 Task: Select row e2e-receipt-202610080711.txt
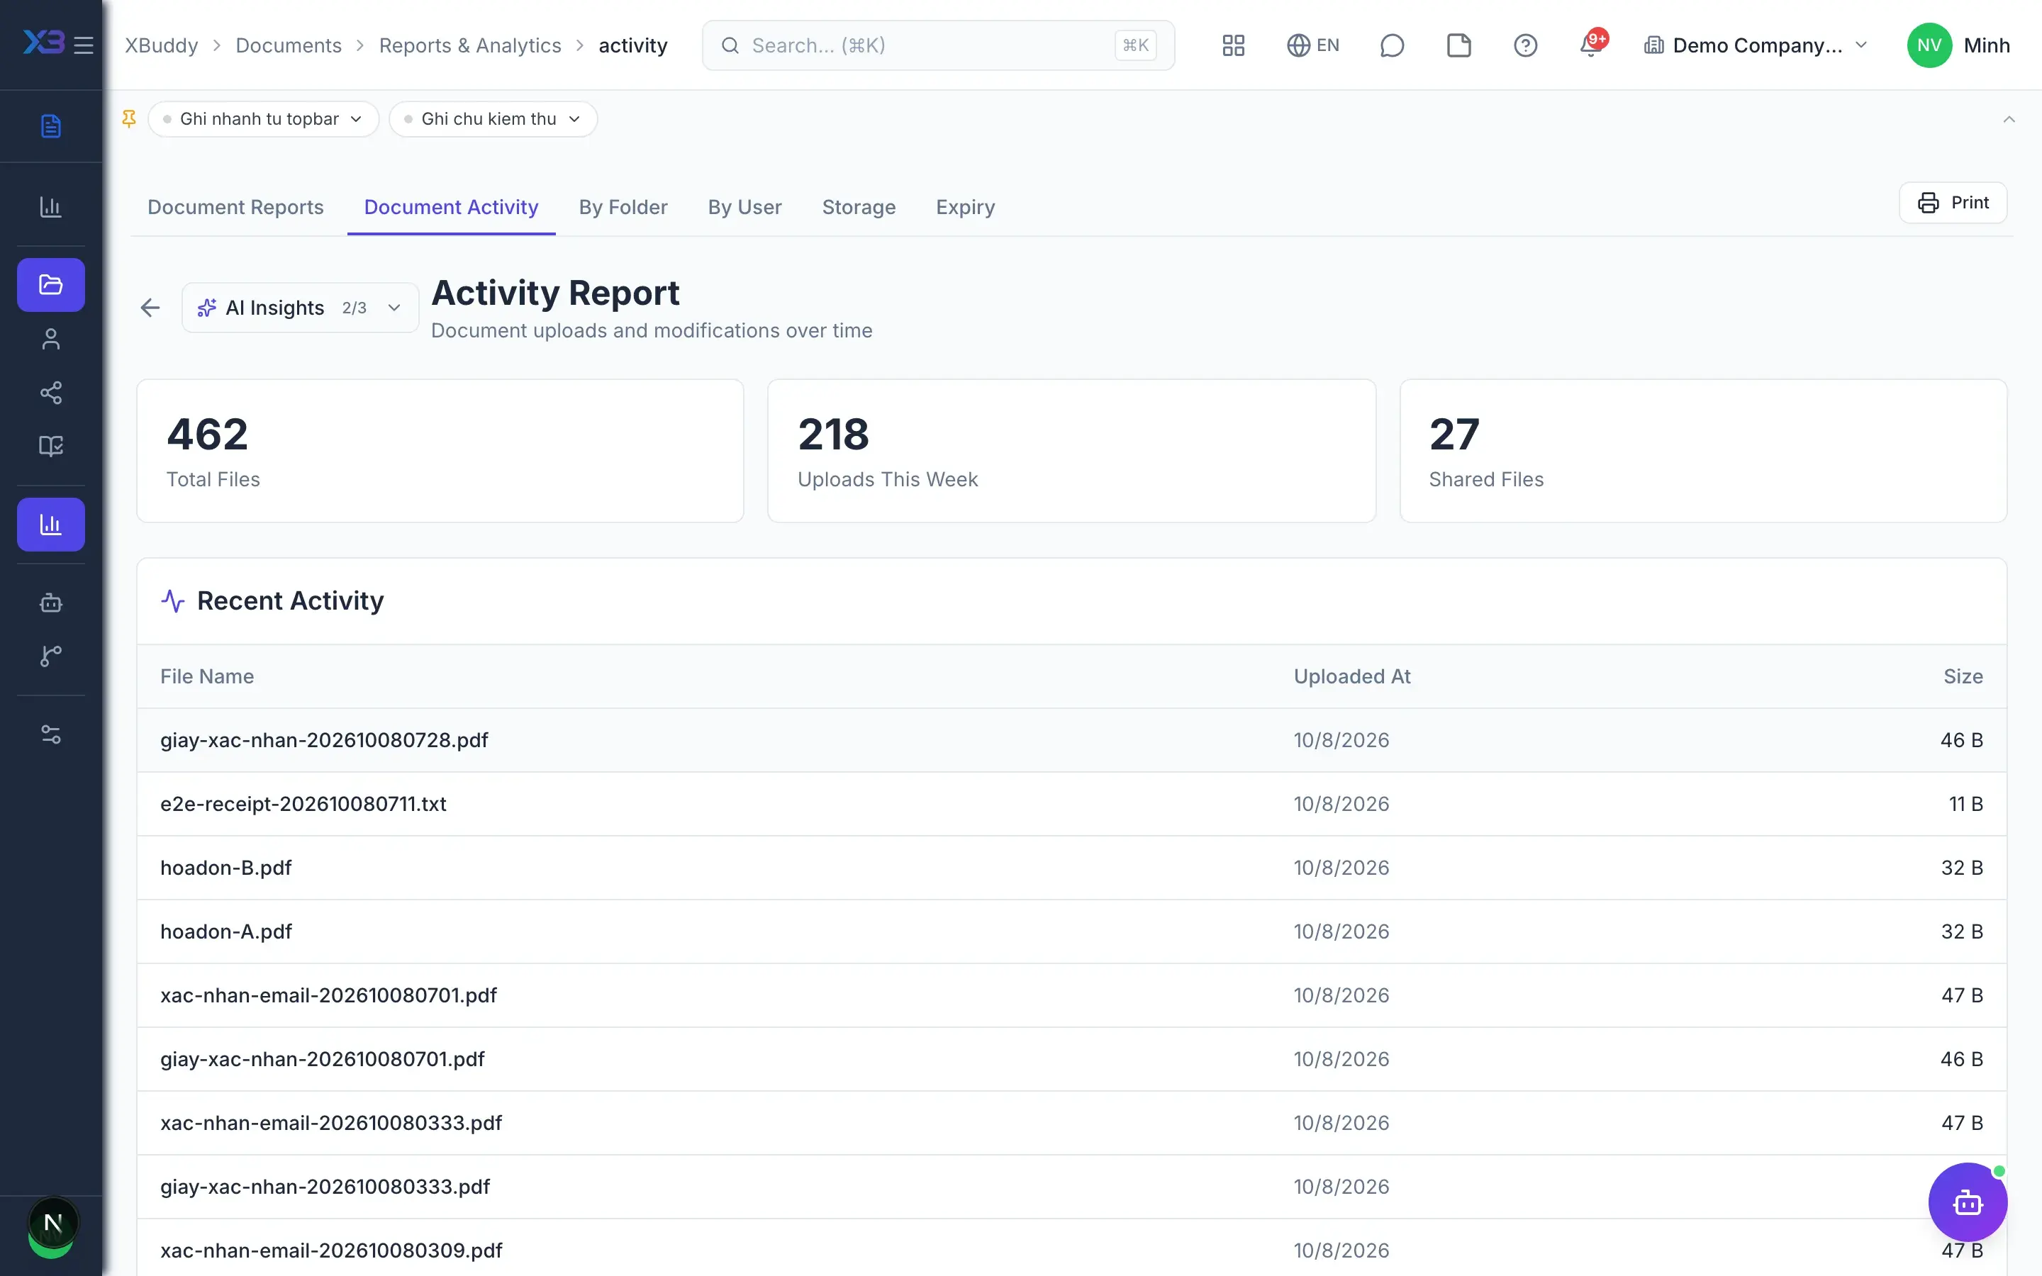click(1071, 805)
